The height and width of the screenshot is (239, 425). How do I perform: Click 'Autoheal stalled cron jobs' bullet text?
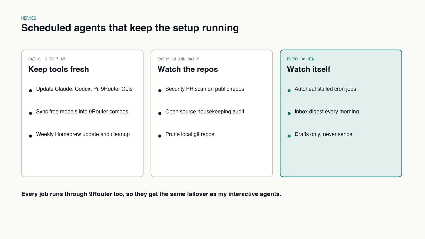(x=325, y=89)
